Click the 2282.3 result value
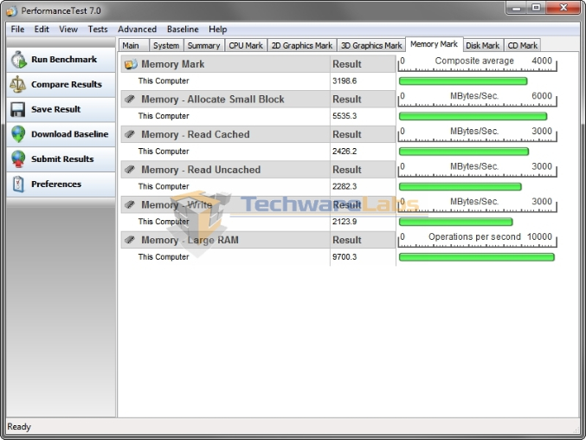This screenshot has width=586, height=440. click(345, 186)
